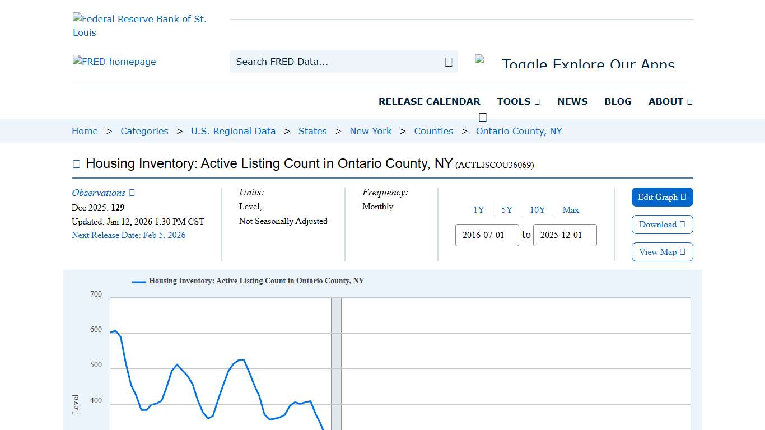Open the RELEASE CALENDAR menu item
This screenshot has height=430, width=765.
pyautogui.click(x=430, y=101)
